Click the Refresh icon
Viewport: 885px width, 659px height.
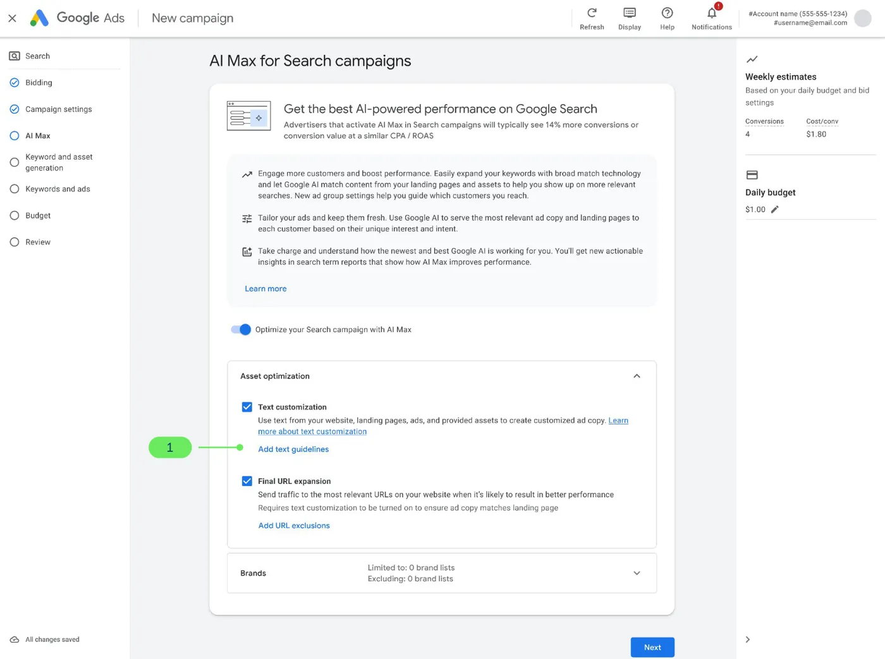(x=592, y=13)
